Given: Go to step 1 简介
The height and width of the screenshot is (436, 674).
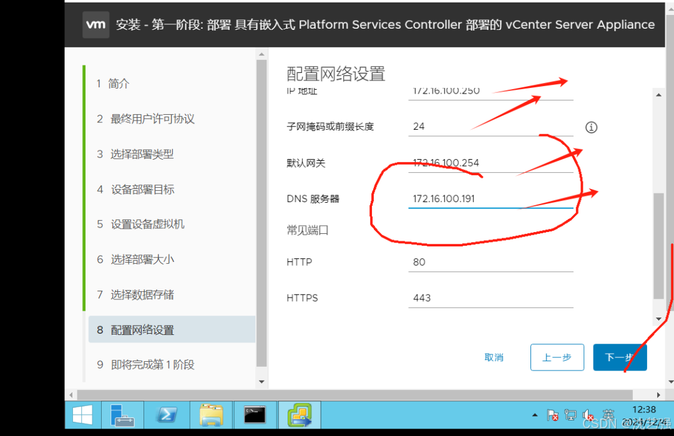Looking at the screenshot, I should (x=113, y=84).
